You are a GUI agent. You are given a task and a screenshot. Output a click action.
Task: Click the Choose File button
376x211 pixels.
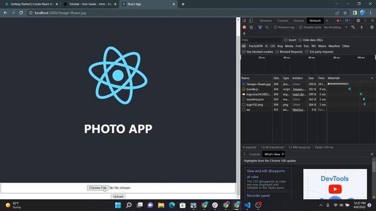coord(98,188)
